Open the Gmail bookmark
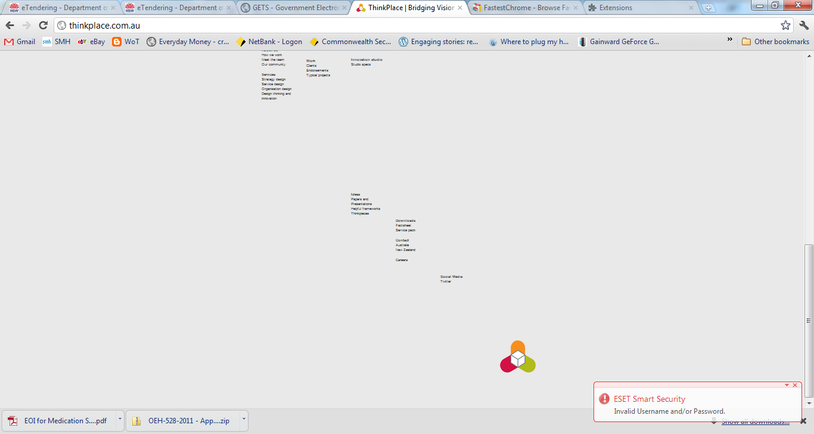Screen dimensions: 814x434 point(20,42)
